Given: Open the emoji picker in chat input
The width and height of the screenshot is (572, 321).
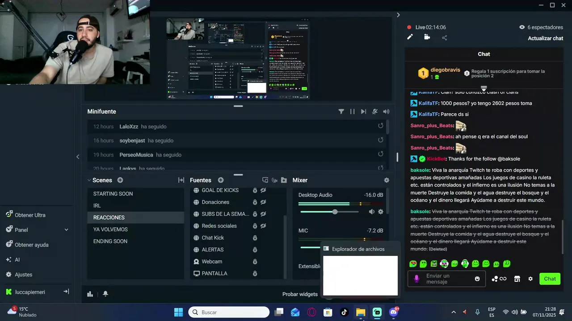Looking at the screenshot, I should pos(477,279).
